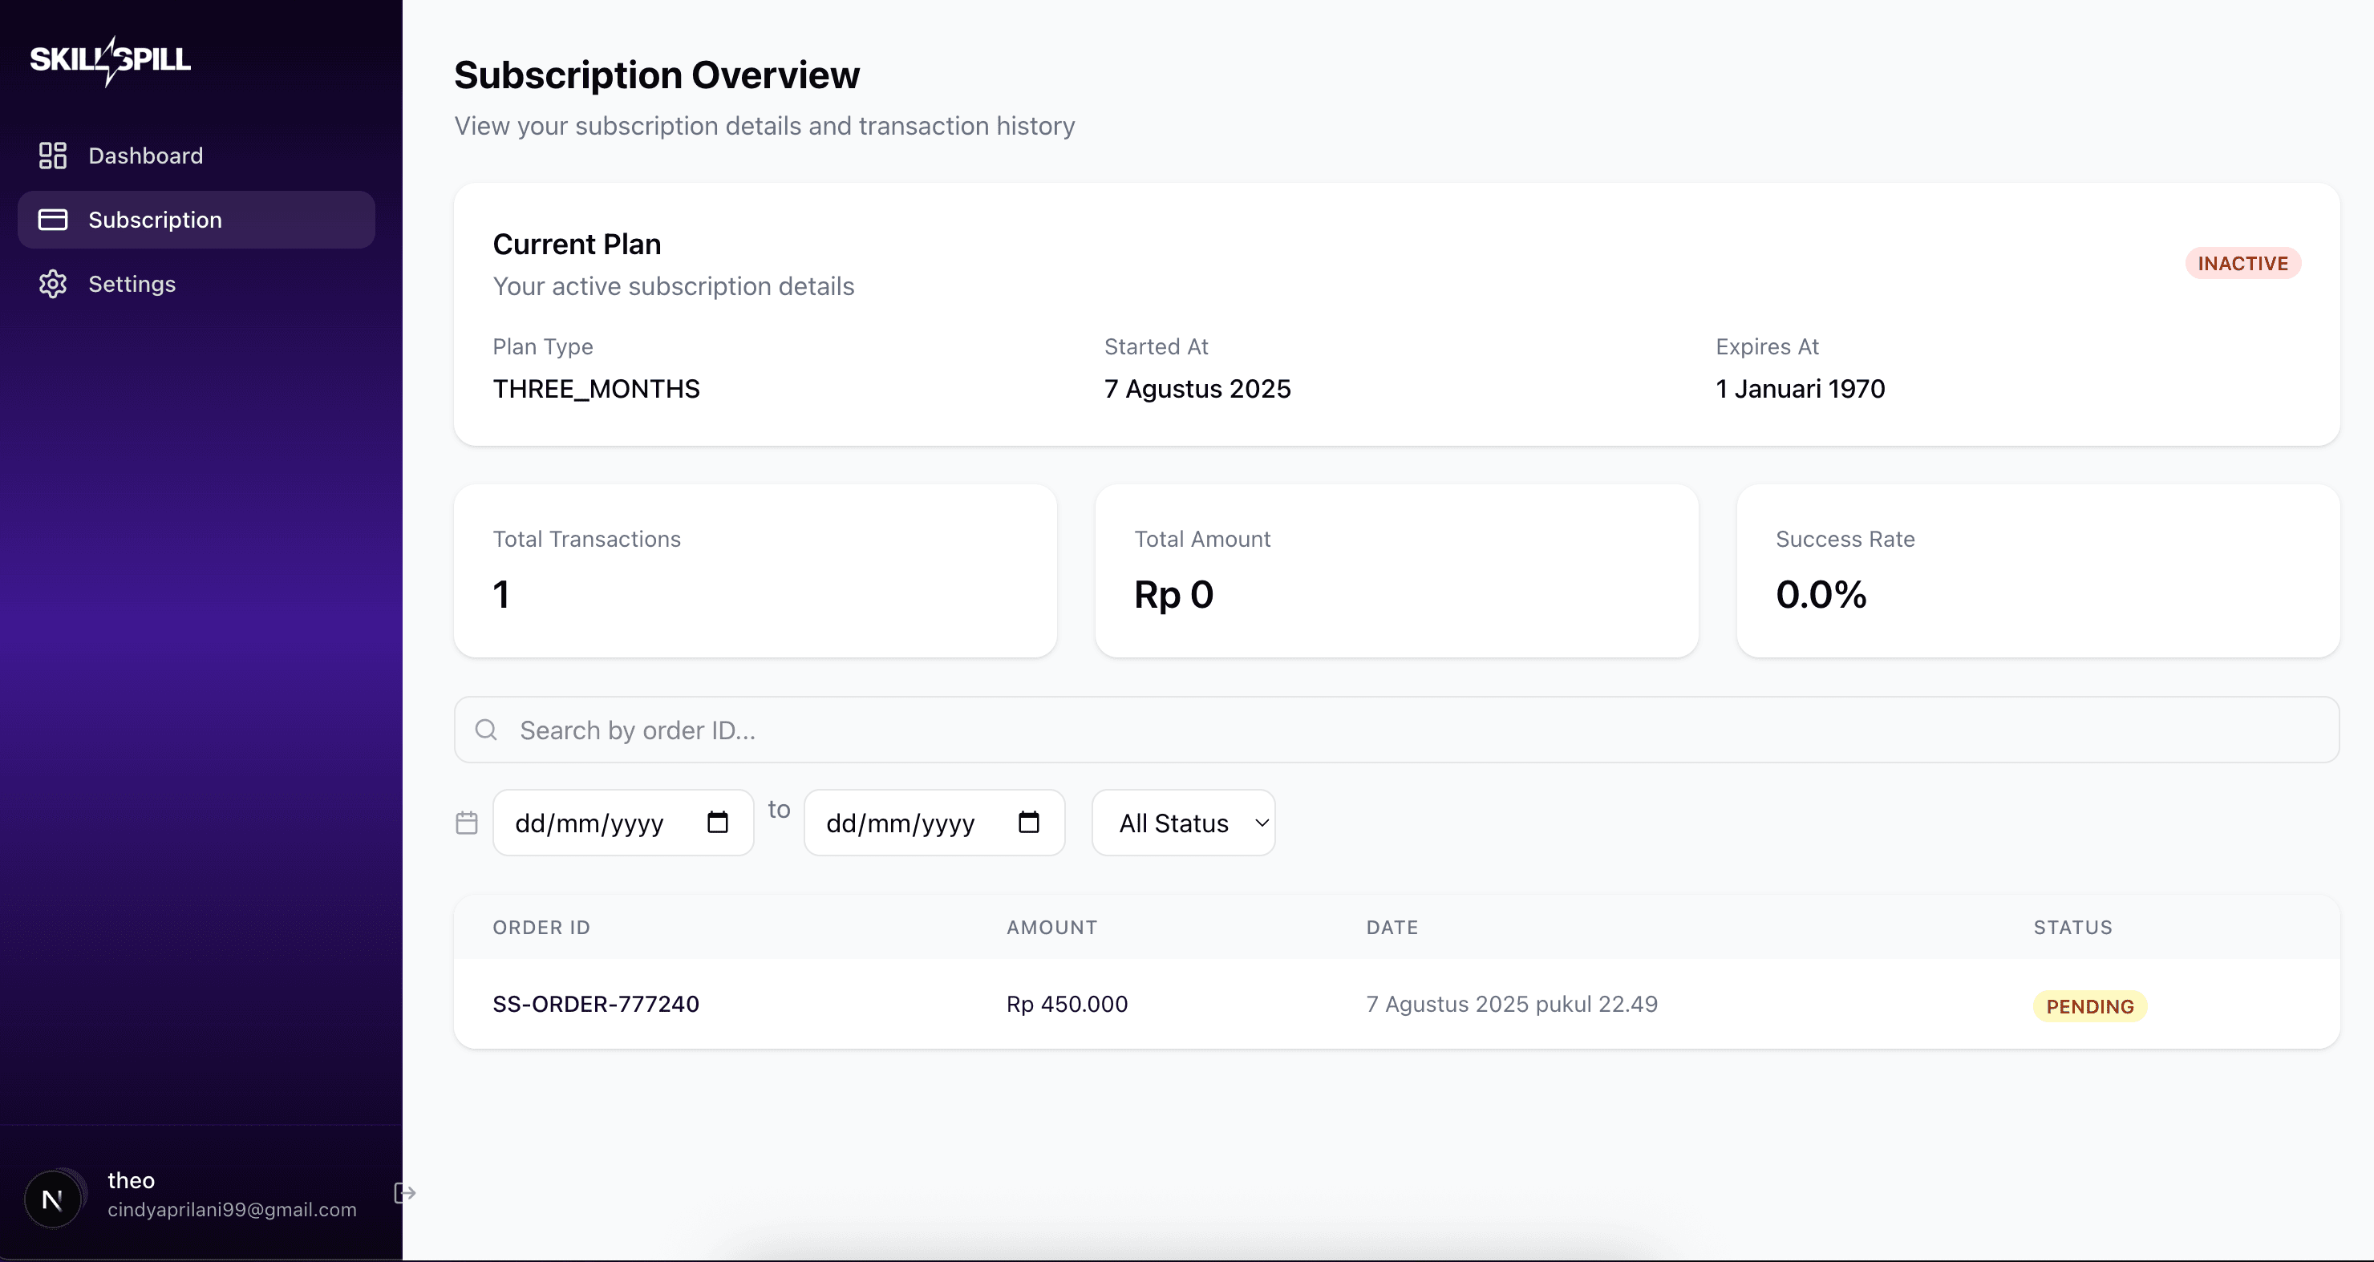The image size is (2374, 1262).
Task: Click the DATE column header
Action: click(1392, 928)
